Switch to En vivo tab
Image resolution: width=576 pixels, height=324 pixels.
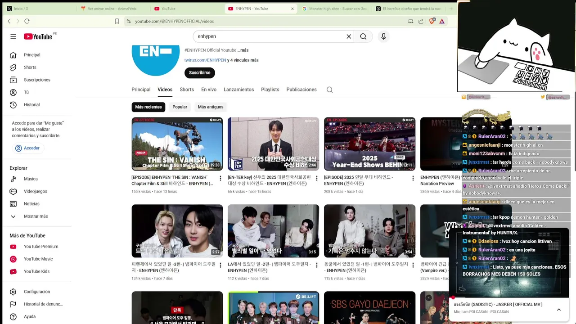click(209, 90)
